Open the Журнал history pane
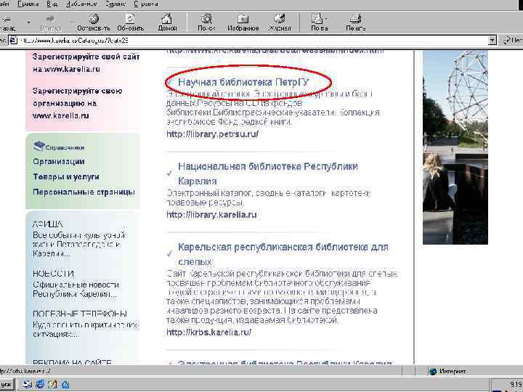The width and height of the screenshot is (523, 392). tap(280, 22)
